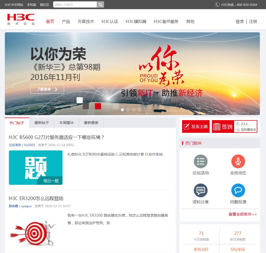Click the 注册 link
266x253 pixels.
253,21
